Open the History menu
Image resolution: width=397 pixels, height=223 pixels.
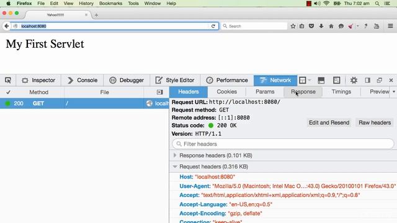click(x=86, y=3)
